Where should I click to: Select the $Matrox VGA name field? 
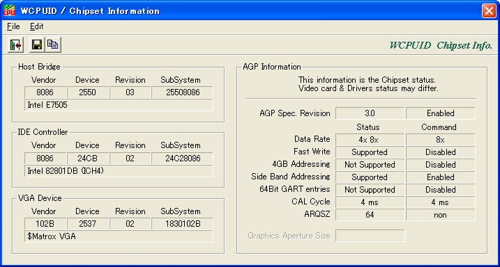click(x=119, y=236)
